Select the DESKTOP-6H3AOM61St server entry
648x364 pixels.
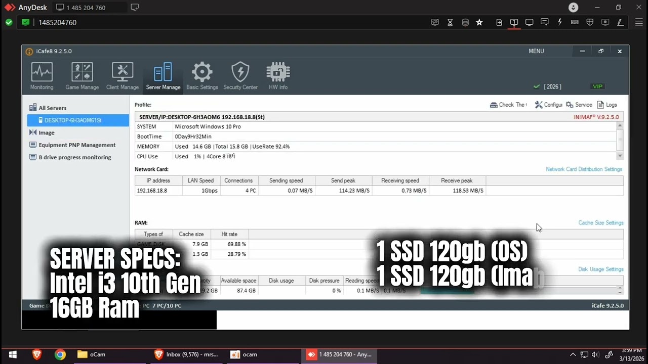click(x=78, y=120)
